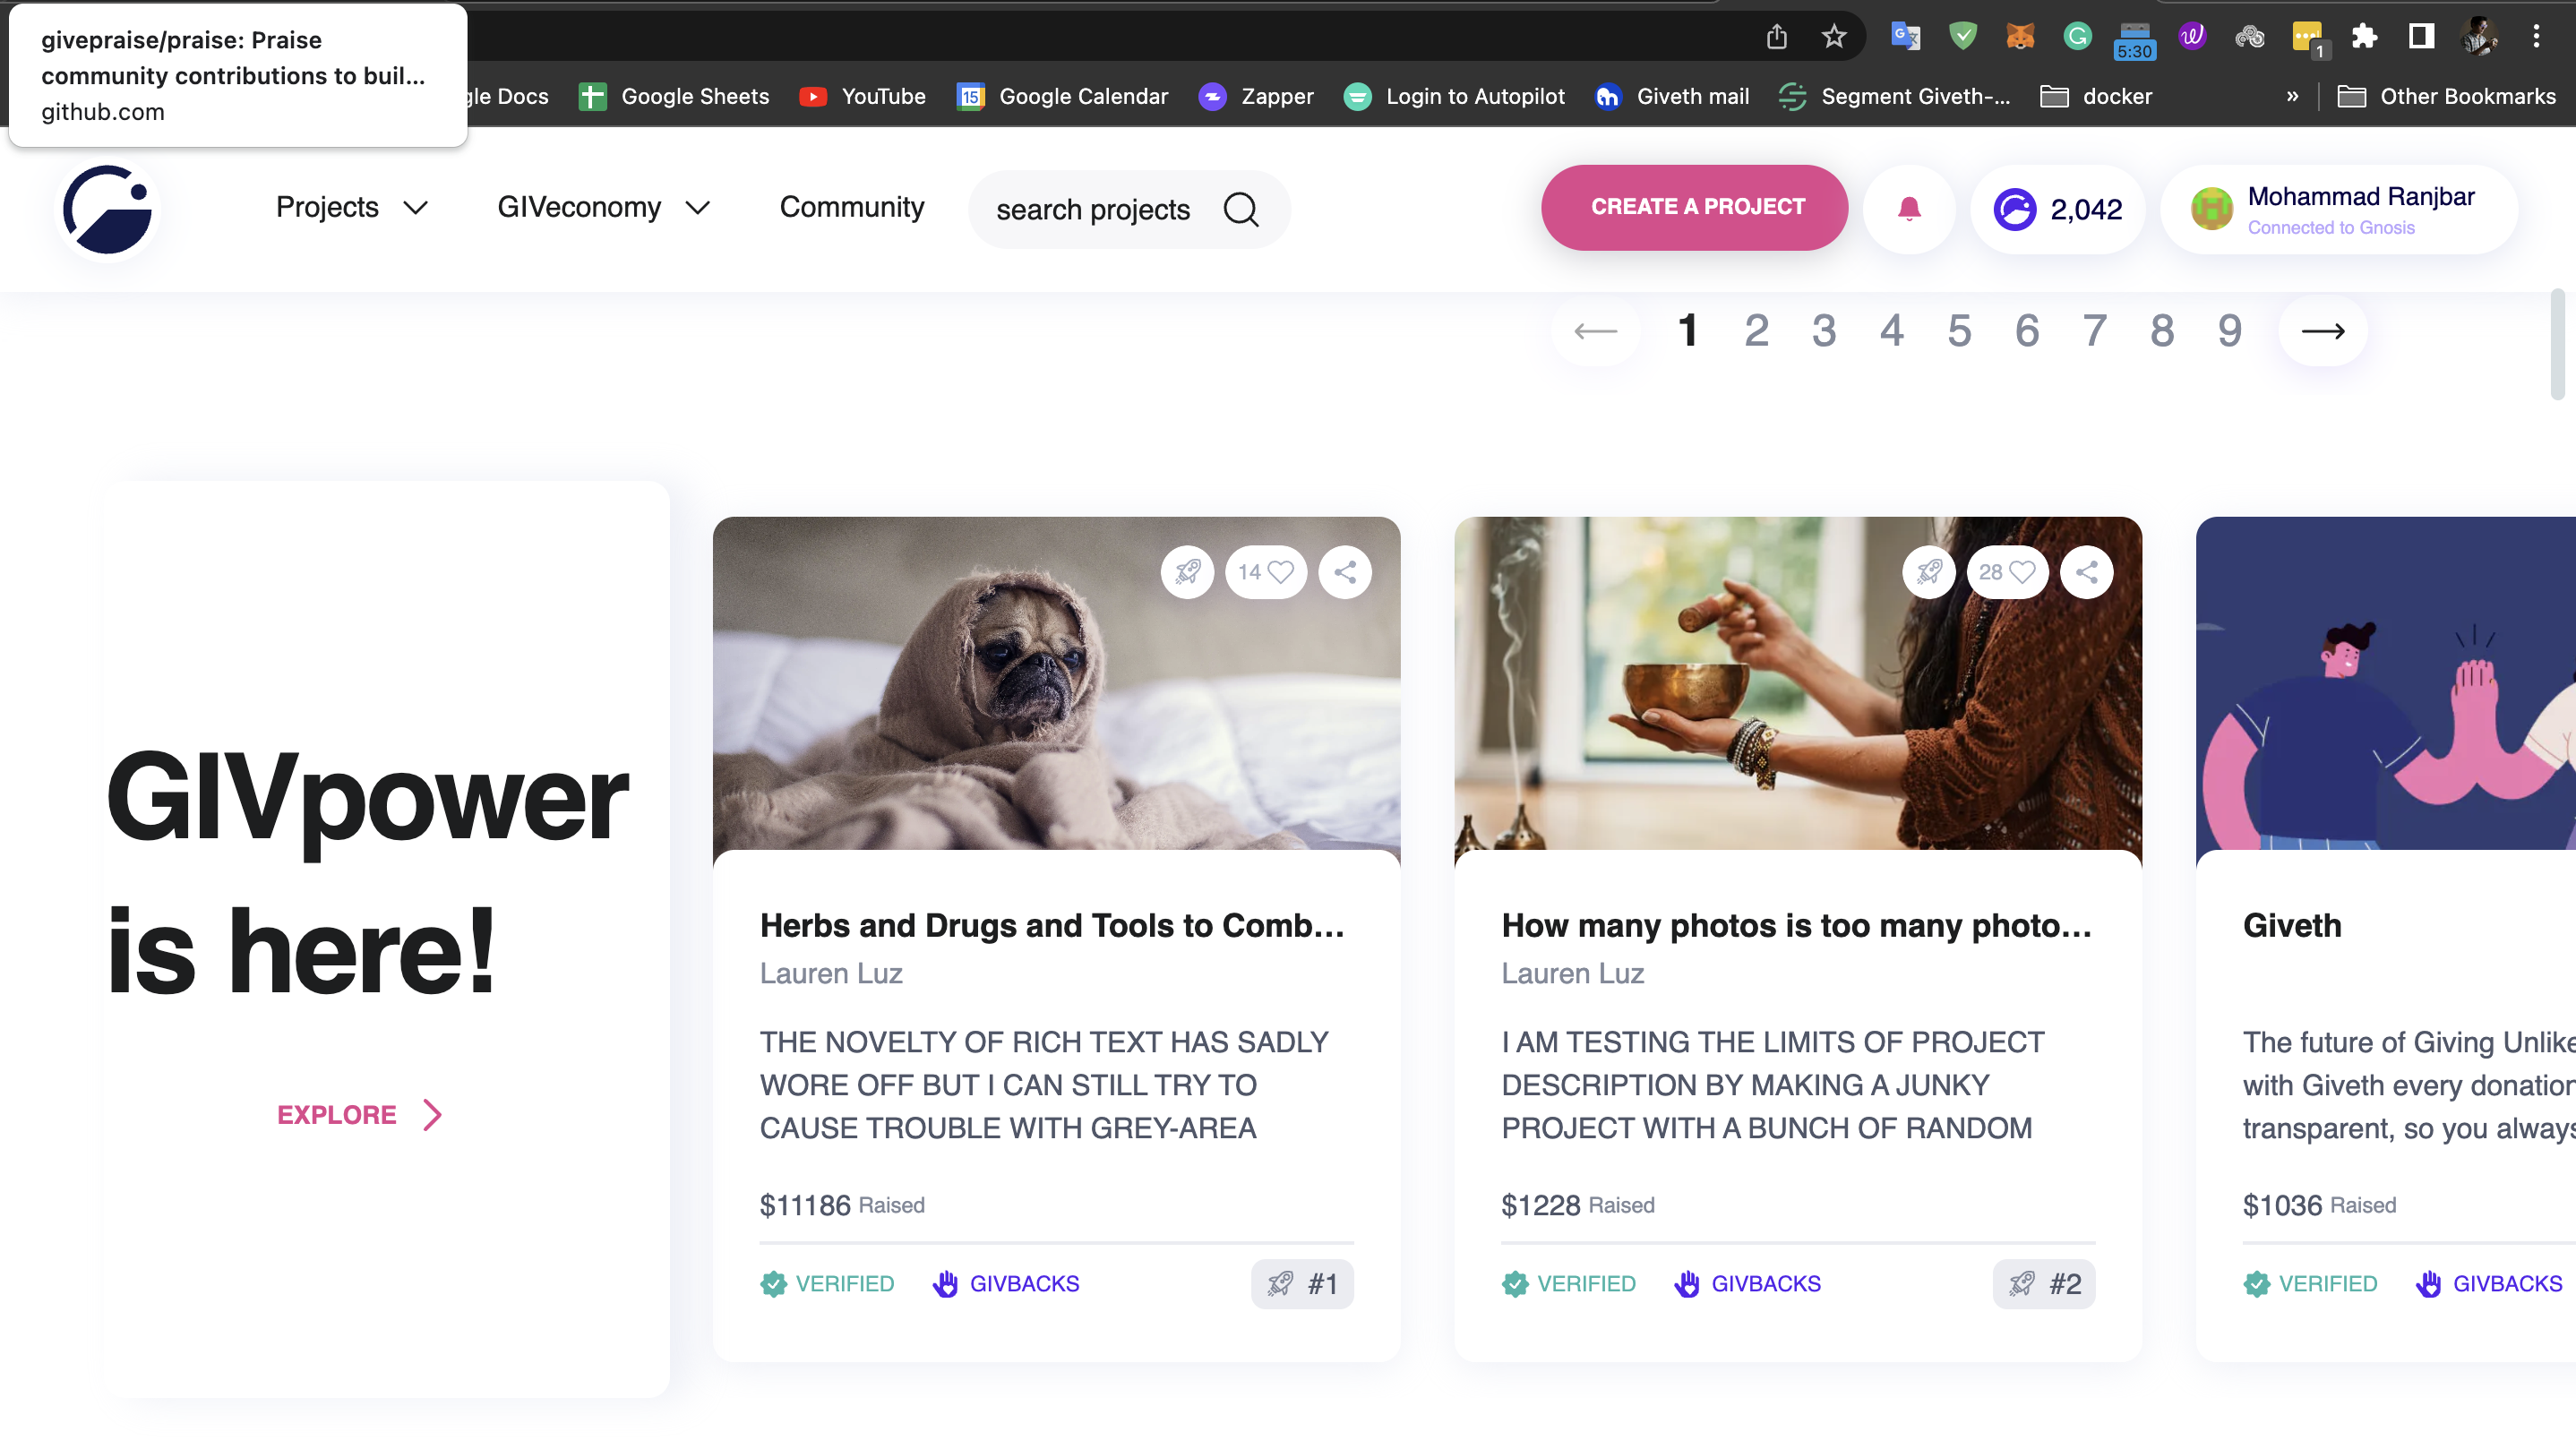The image size is (2576, 1449).
Task: Share the Herbs and Drugs project
Action: (x=1345, y=572)
